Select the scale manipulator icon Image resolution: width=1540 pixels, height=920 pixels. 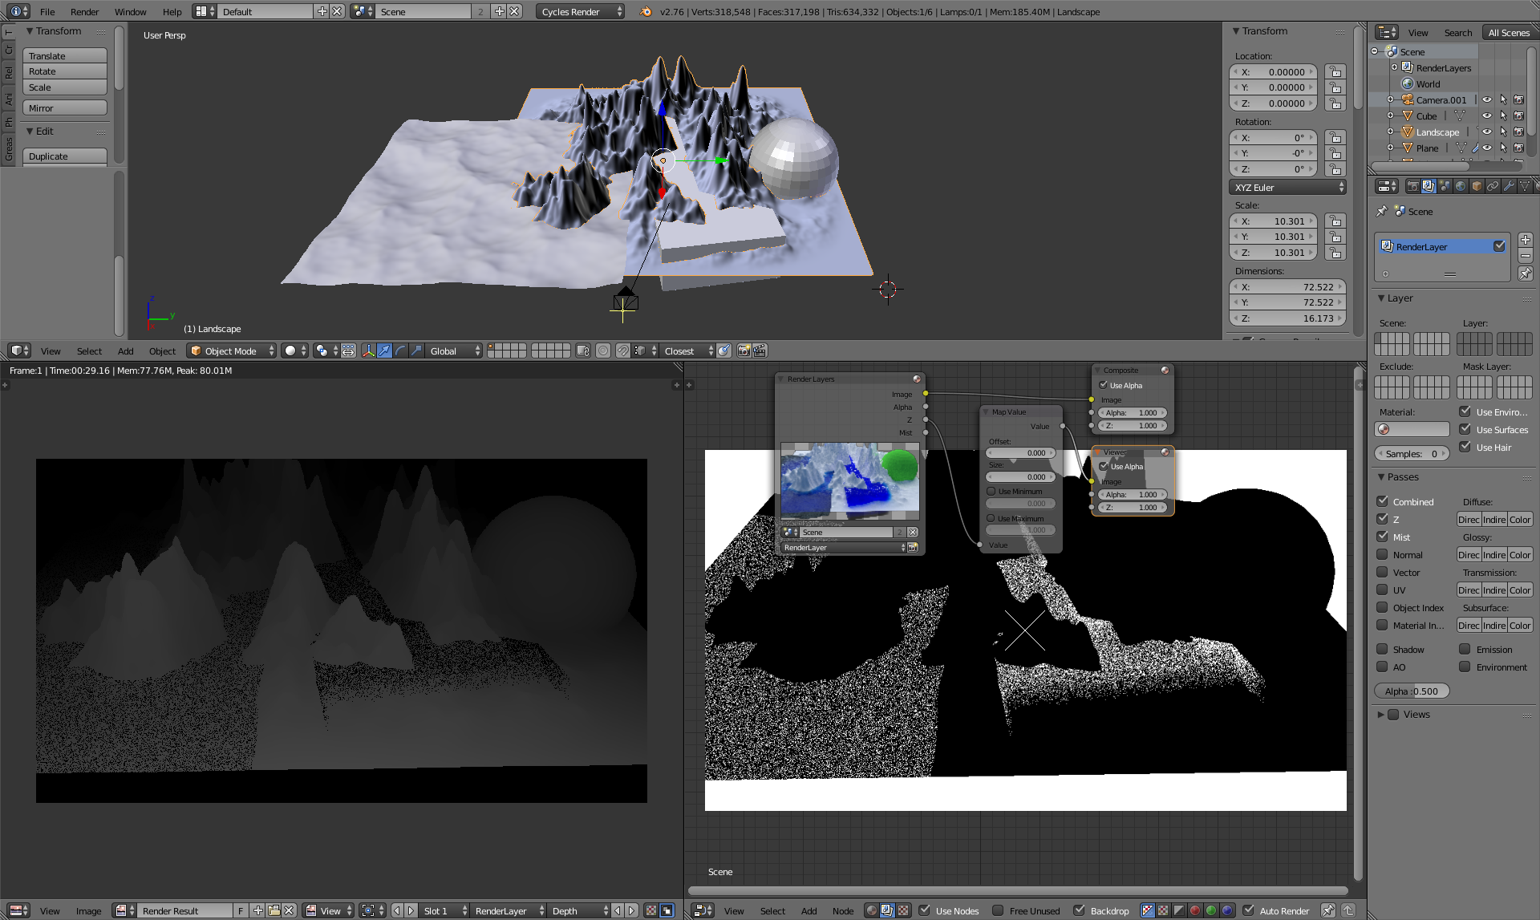pos(416,351)
